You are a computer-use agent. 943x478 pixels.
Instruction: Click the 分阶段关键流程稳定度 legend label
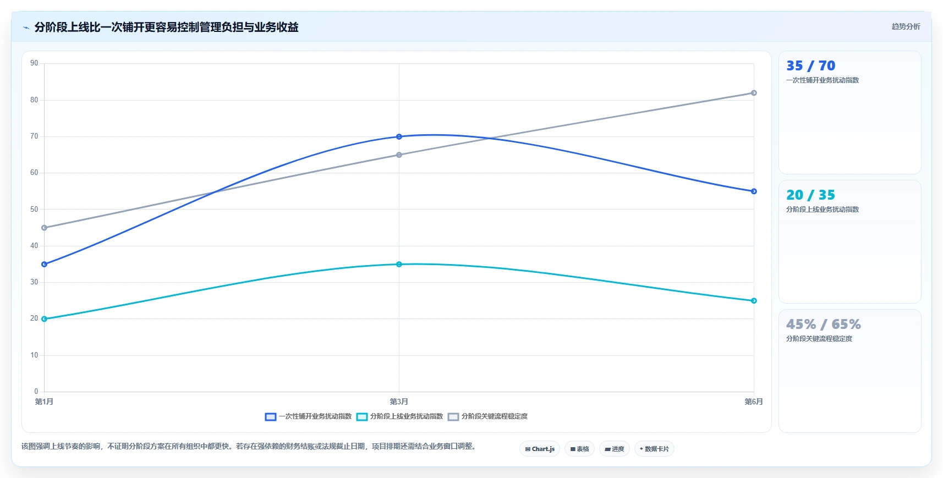(494, 416)
